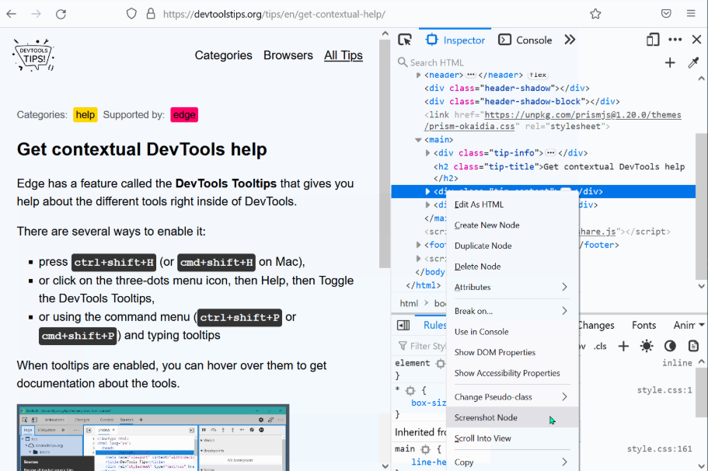The width and height of the screenshot is (708, 471).
Task: Click the create new node plus icon
Action: coord(670,63)
